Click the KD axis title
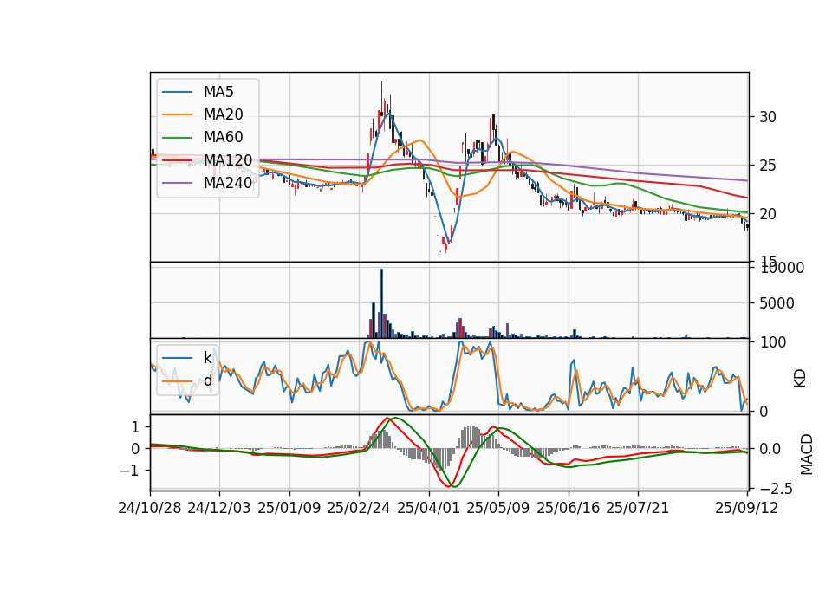 [800, 379]
